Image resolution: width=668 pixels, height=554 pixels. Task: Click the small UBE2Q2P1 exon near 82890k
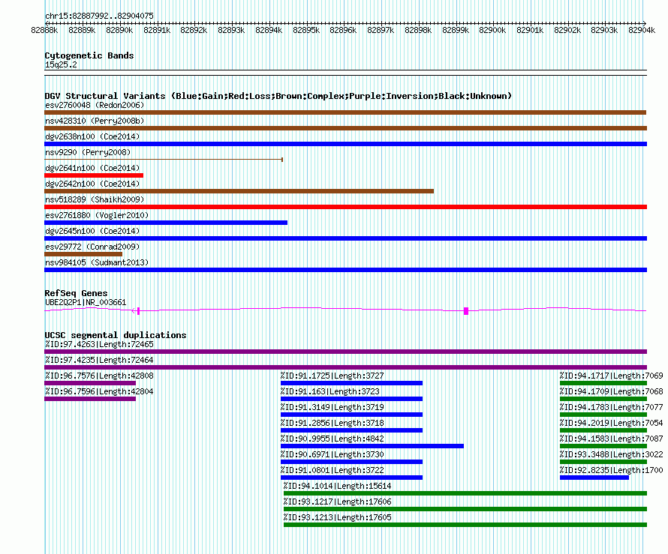point(138,311)
